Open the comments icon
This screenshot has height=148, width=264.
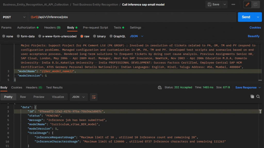[x=255, y=5]
